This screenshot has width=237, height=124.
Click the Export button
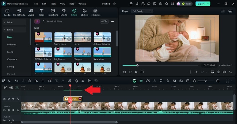(x=201, y=4)
